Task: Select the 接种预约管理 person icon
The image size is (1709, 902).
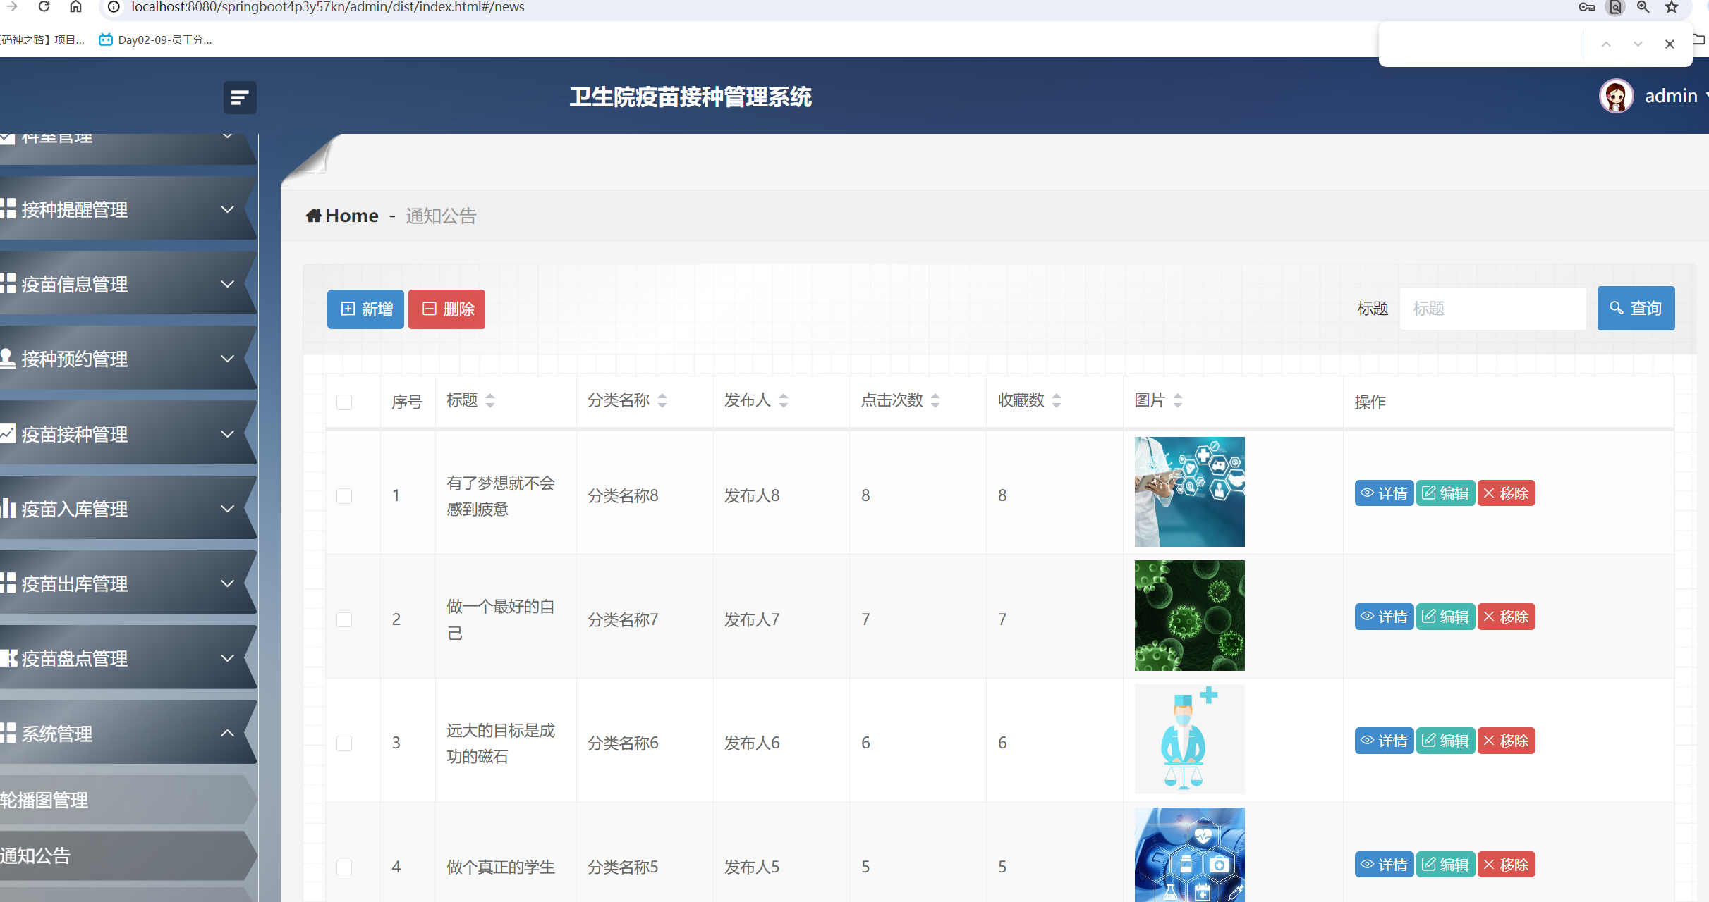Action: (x=8, y=359)
